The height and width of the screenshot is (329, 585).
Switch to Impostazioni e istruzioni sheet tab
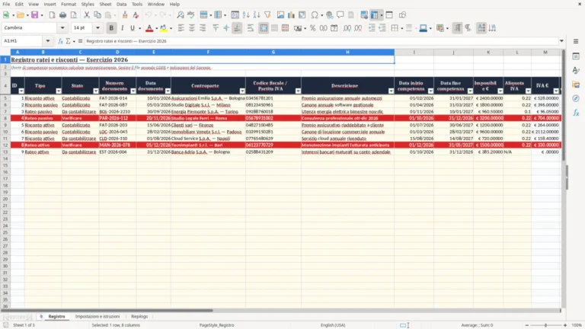[x=97, y=316]
